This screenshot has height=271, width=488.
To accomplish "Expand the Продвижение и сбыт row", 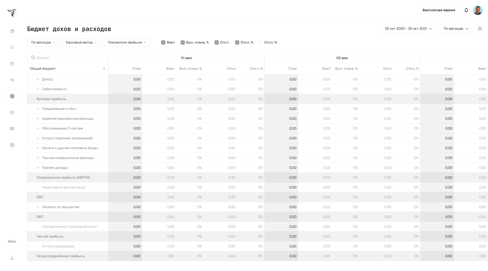I will click(38, 109).
